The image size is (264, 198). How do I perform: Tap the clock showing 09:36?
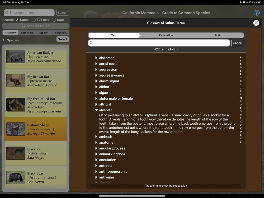coord(6,2)
